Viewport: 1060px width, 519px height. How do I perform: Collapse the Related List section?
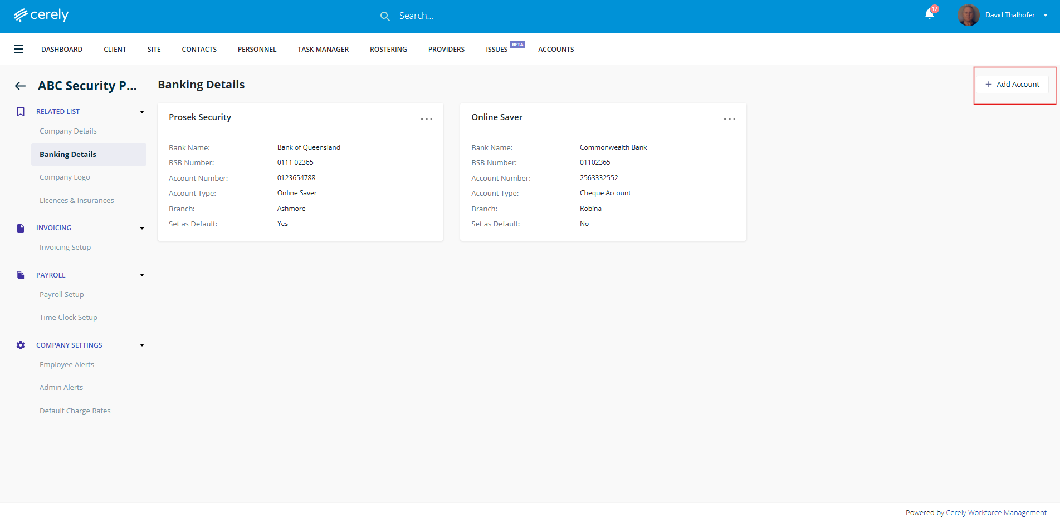pyautogui.click(x=142, y=112)
